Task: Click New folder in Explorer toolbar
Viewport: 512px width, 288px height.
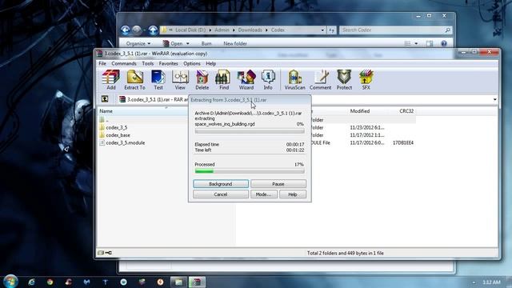Action: tap(235, 43)
